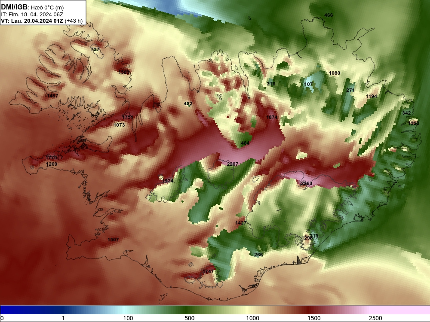Click the map value 1507
Screen dimensions: 430x322
click(x=113, y=240)
